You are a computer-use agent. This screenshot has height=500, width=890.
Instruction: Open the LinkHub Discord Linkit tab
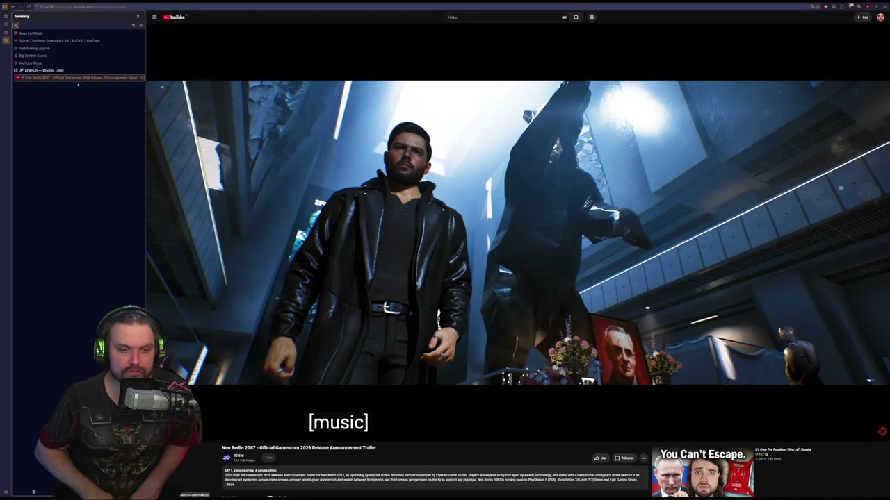[x=79, y=70]
